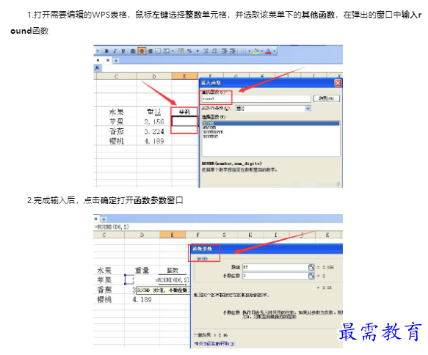
Task: Select column header D in the second screenshot
Action: (x=142, y=235)
